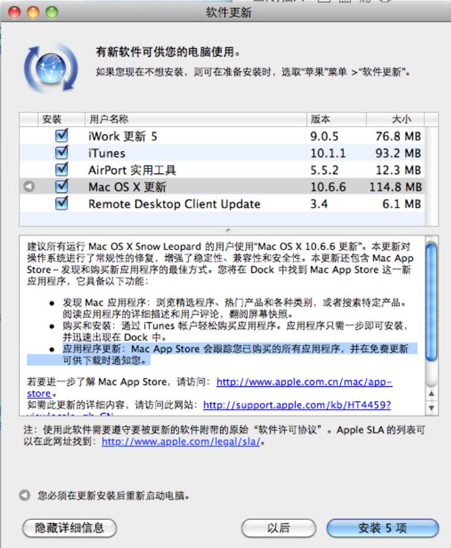451x548 pixels.
Task: Minimize the window with the yellow button
Action: click(x=33, y=12)
